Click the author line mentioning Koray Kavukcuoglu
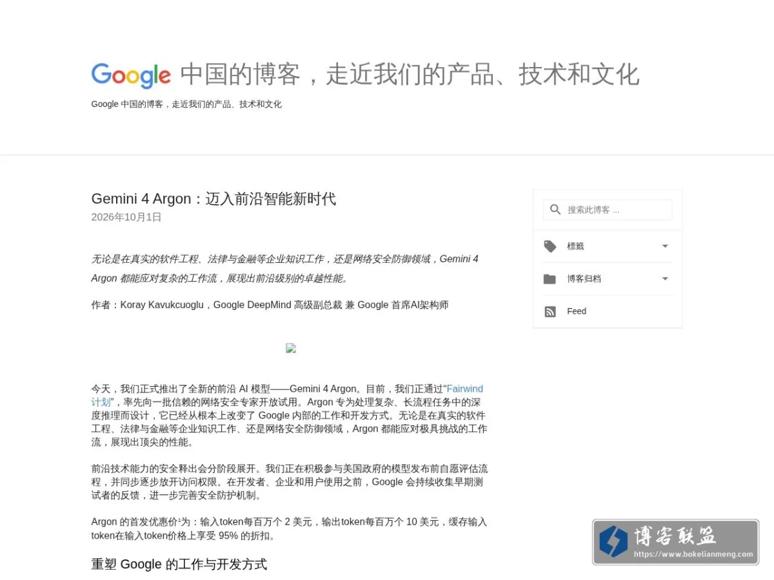The image size is (774, 580). pyautogui.click(x=270, y=305)
